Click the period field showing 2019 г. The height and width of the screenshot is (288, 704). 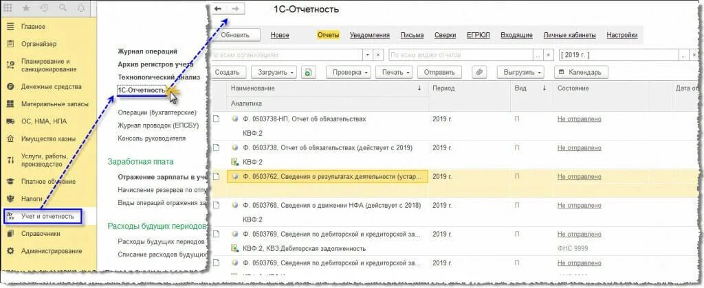pos(619,55)
